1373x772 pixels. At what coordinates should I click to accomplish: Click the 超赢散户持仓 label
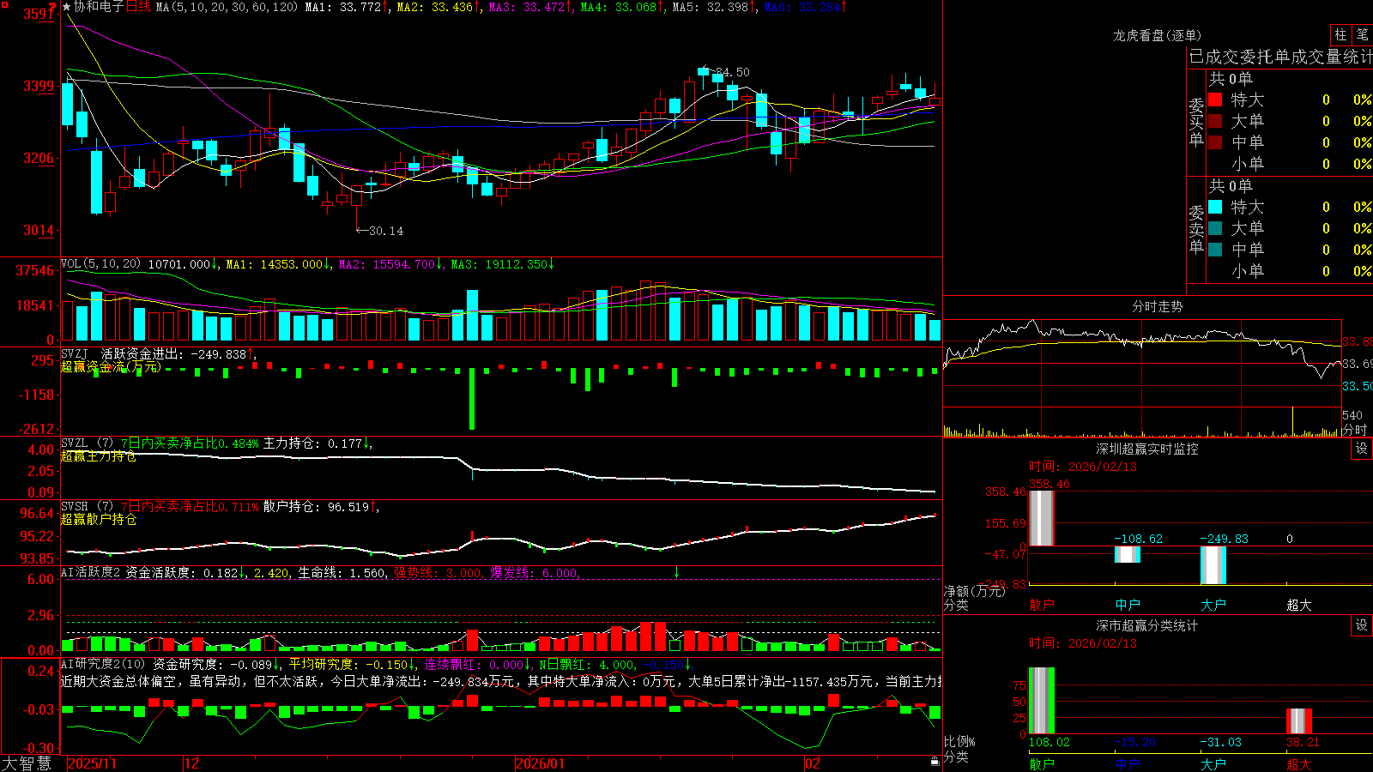(x=99, y=519)
